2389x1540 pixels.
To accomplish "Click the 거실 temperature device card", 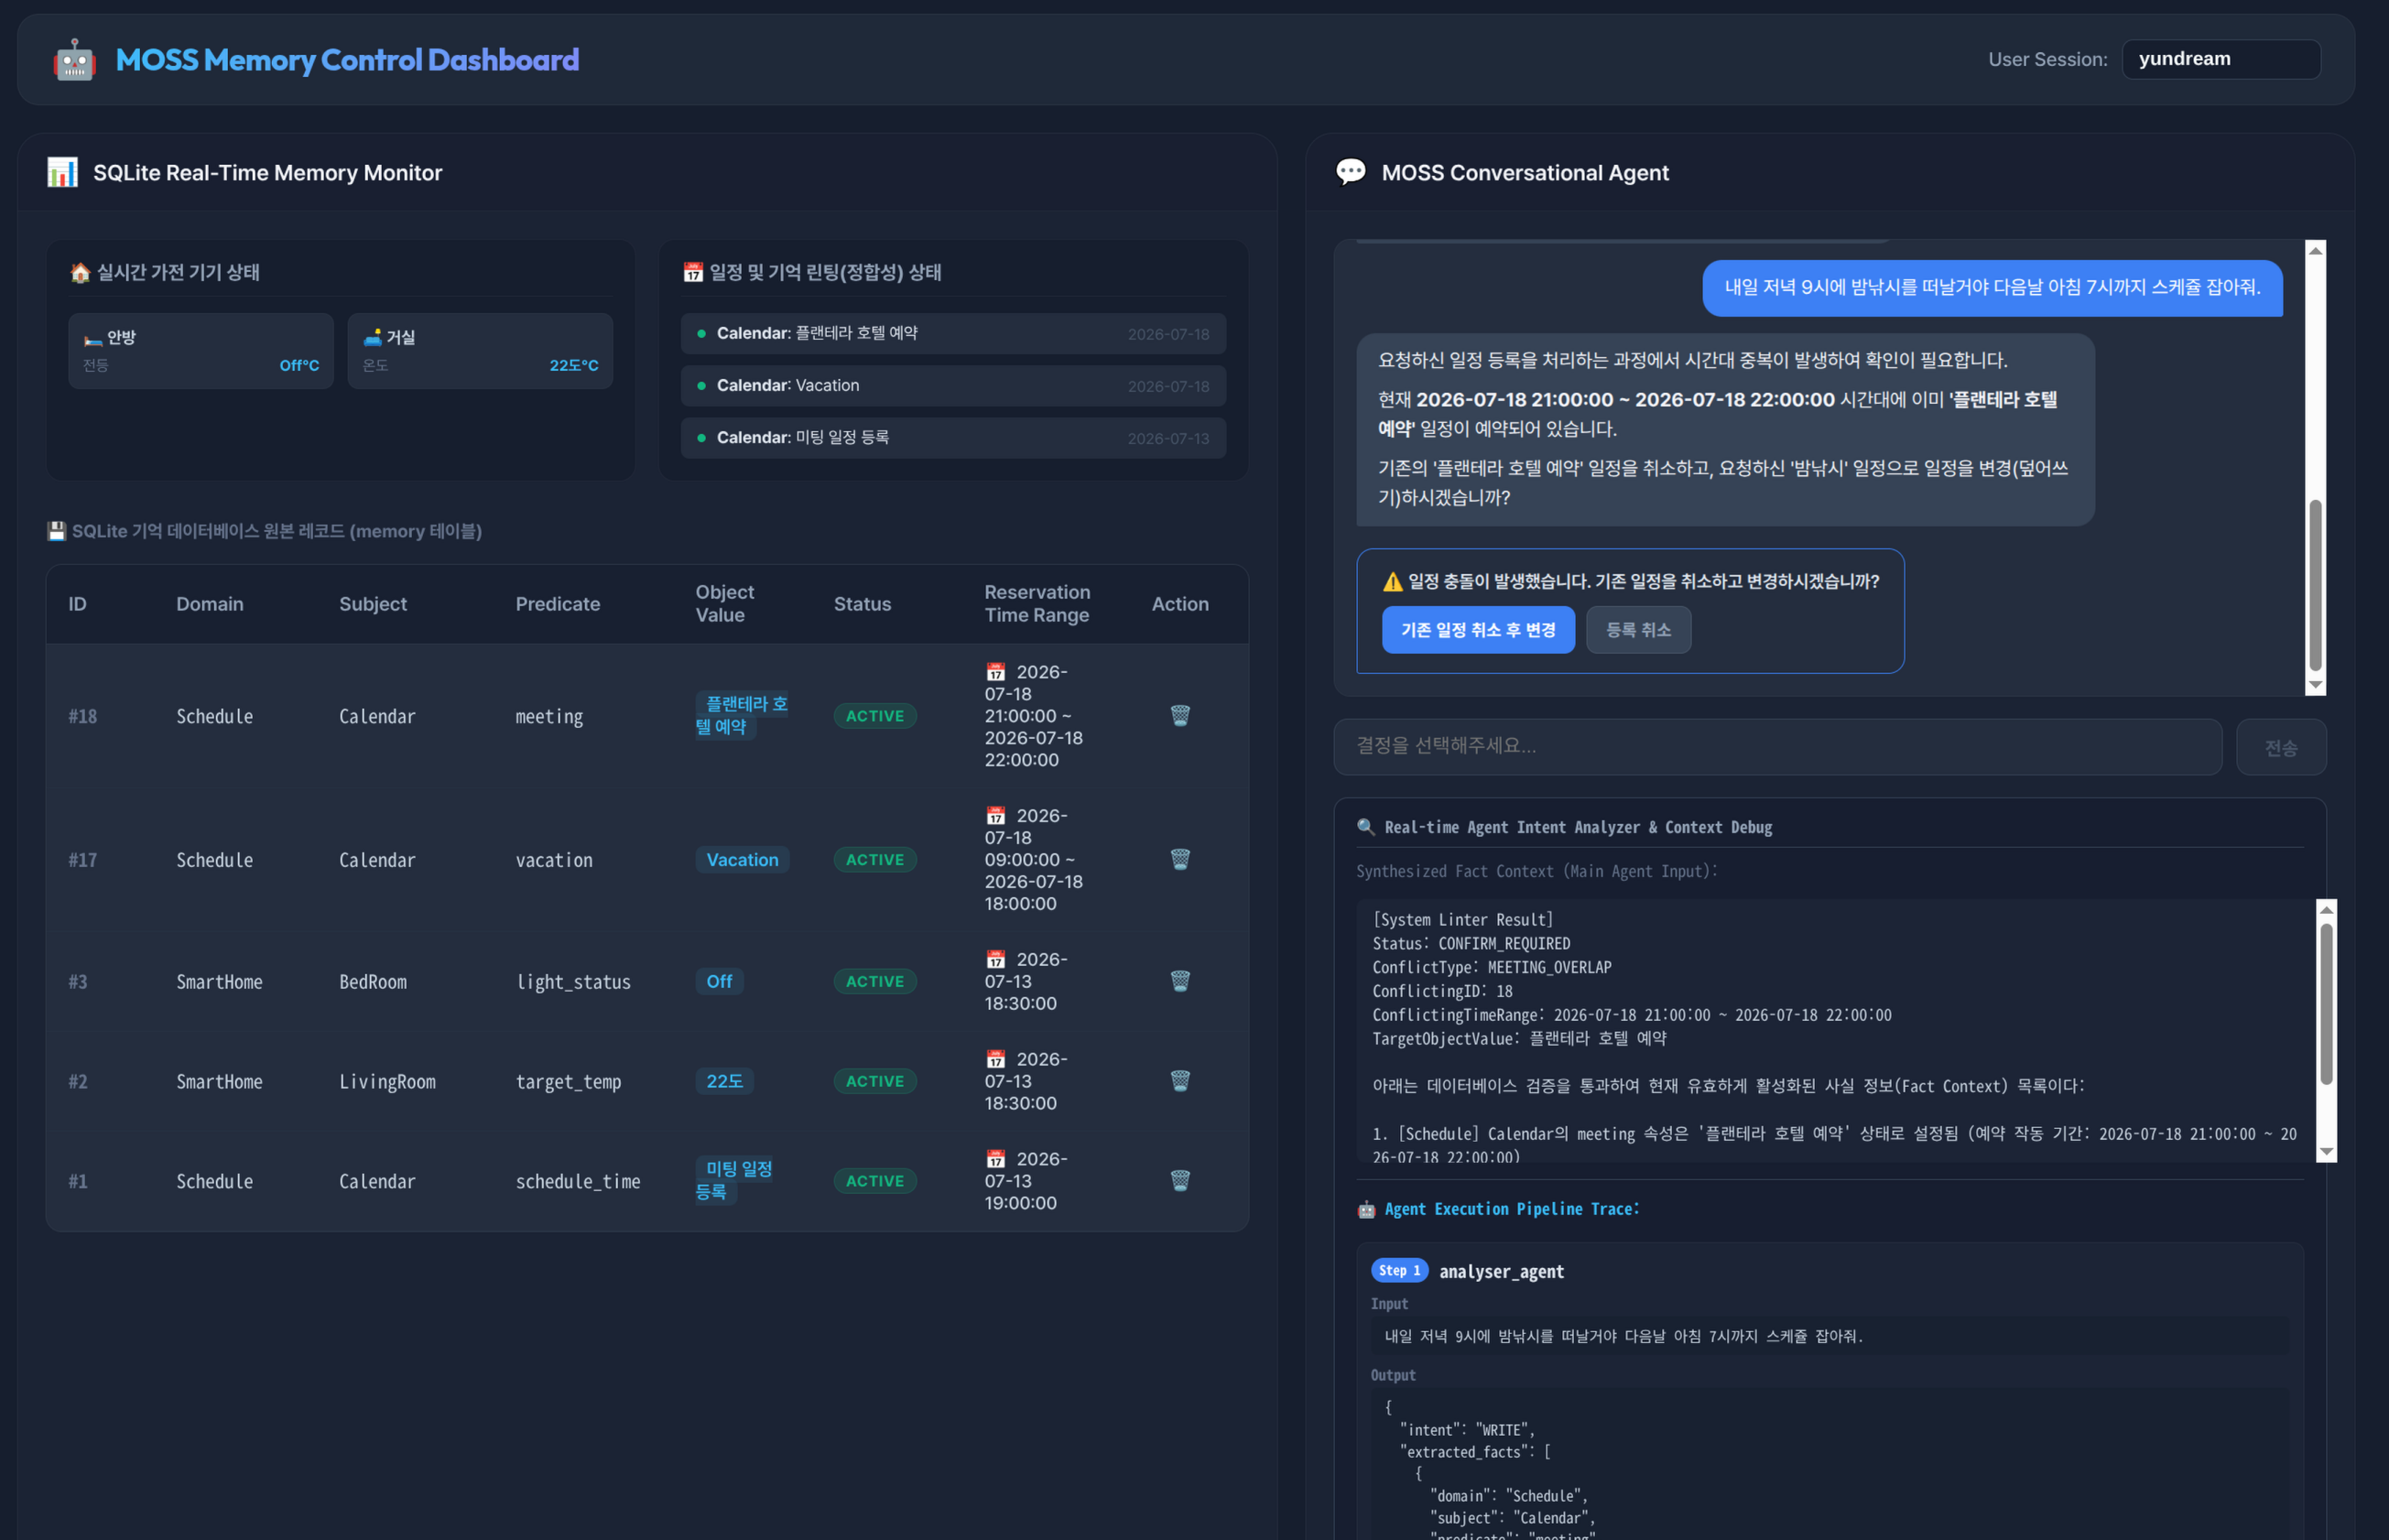I will [480, 351].
